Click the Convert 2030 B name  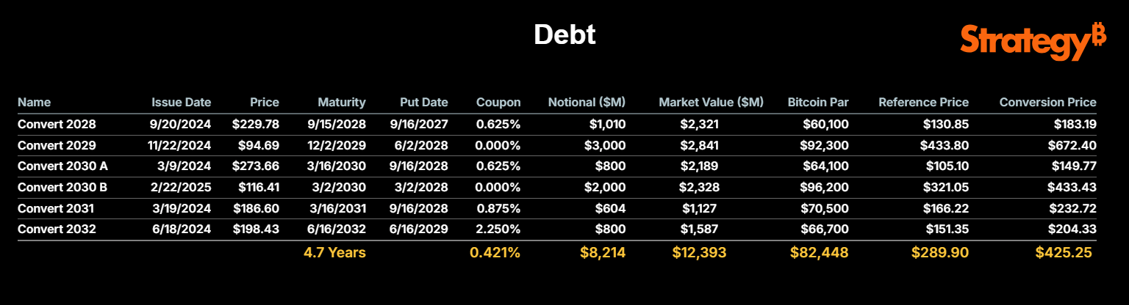coord(62,188)
